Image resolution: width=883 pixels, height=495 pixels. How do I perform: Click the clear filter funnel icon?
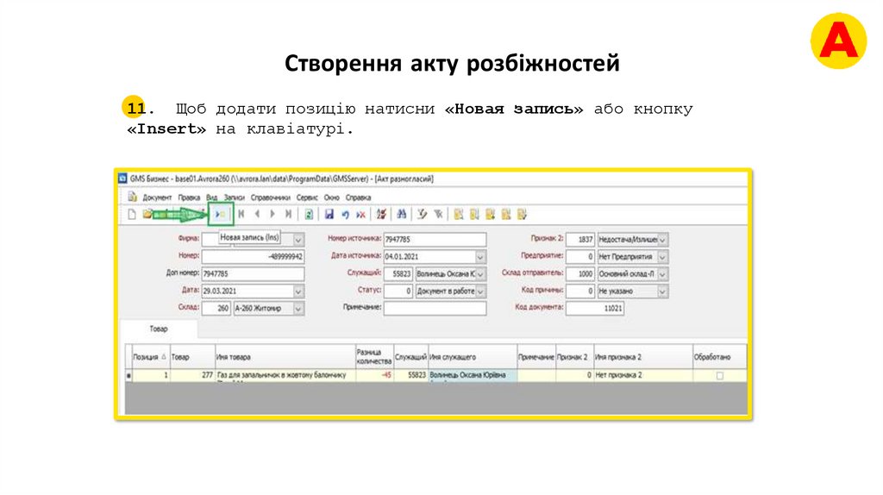pos(438,214)
